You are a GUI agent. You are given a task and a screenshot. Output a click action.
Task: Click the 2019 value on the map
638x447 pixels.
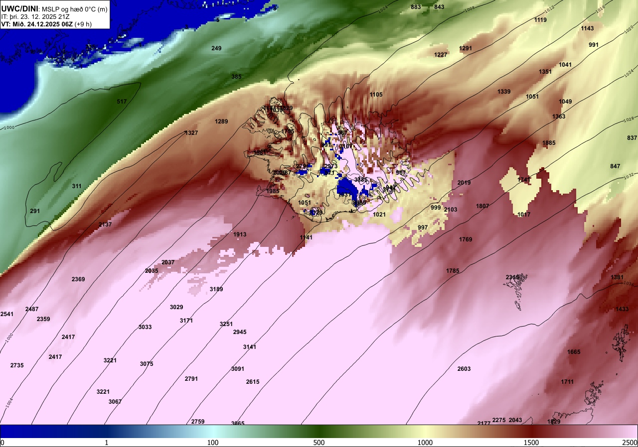point(464,183)
